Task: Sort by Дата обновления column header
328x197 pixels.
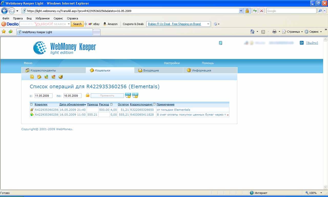Action: point(72,104)
